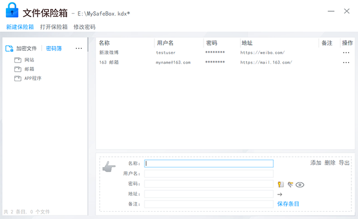358x219 pixels.
Task: Focus the 用户名 input field
Action: (209, 174)
